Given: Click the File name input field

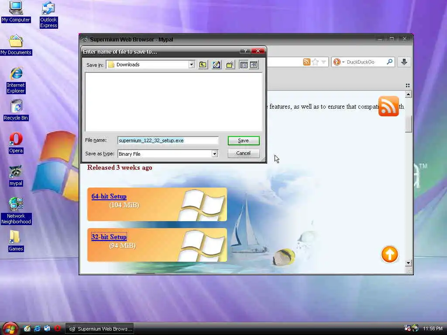Looking at the screenshot, I should point(168,140).
